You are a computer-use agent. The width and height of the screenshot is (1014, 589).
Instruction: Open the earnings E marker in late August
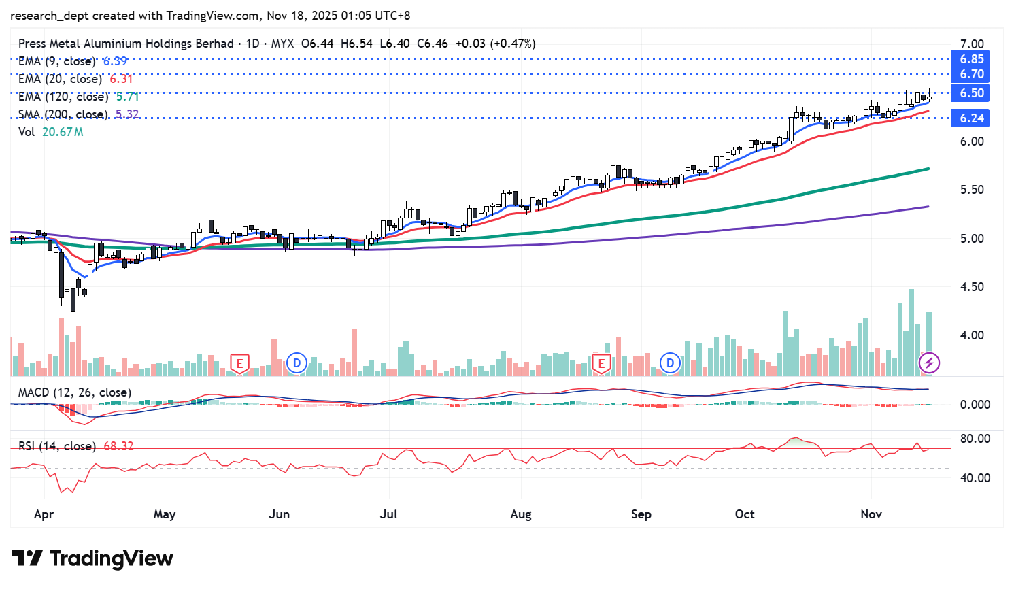point(601,363)
